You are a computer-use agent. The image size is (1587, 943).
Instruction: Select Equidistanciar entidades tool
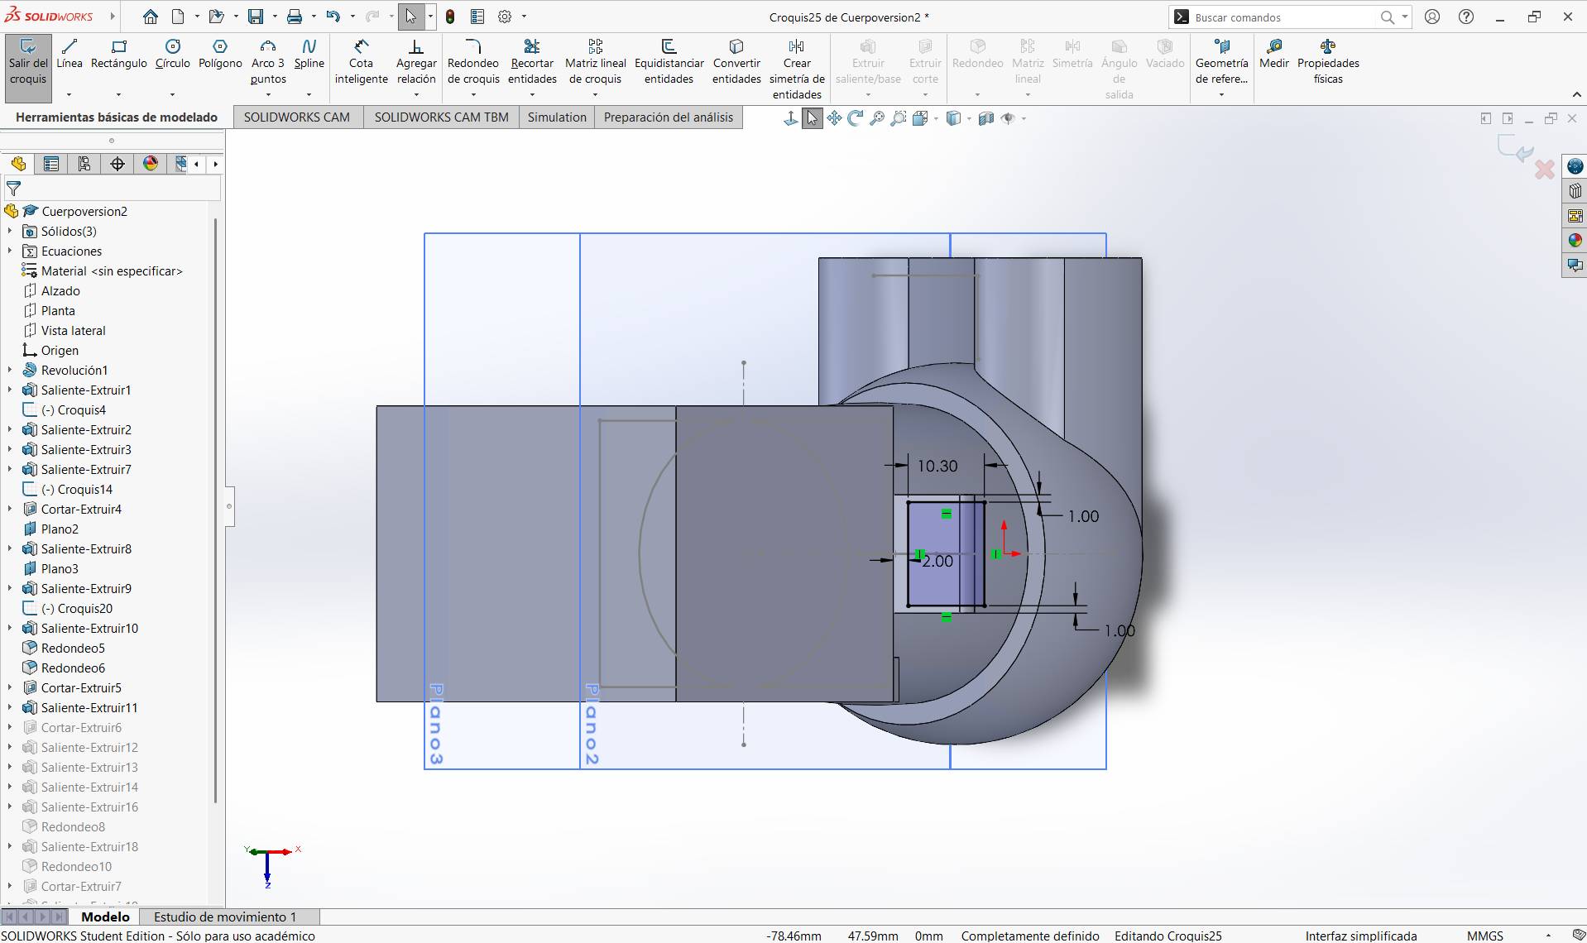click(669, 61)
